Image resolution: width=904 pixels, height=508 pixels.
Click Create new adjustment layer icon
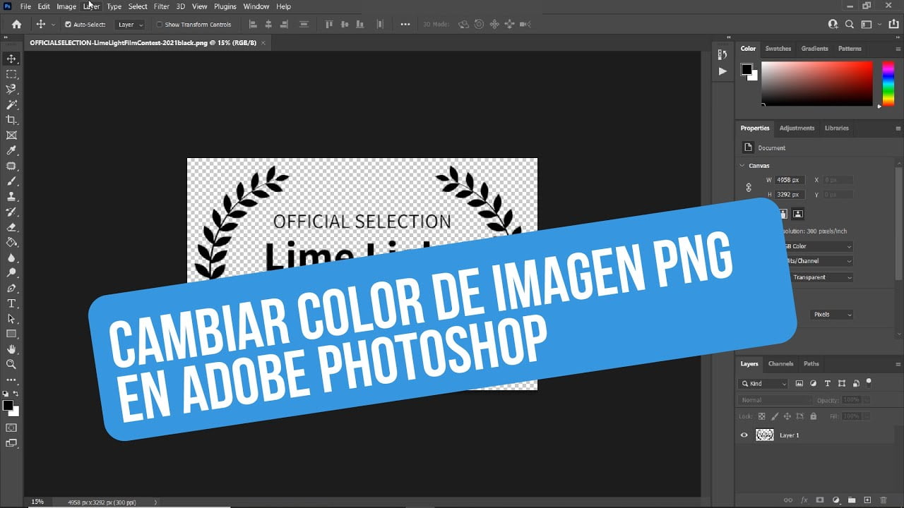(x=835, y=500)
